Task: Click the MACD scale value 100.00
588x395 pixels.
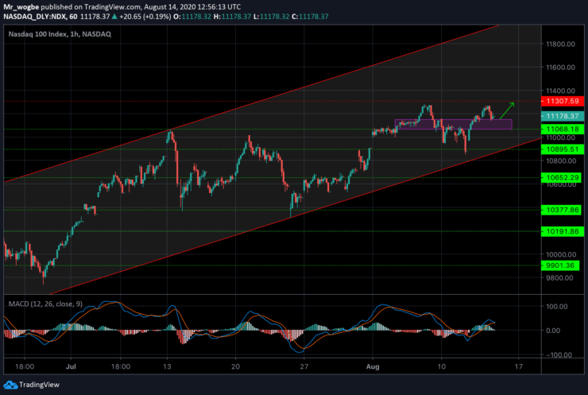Action: click(559, 307)
